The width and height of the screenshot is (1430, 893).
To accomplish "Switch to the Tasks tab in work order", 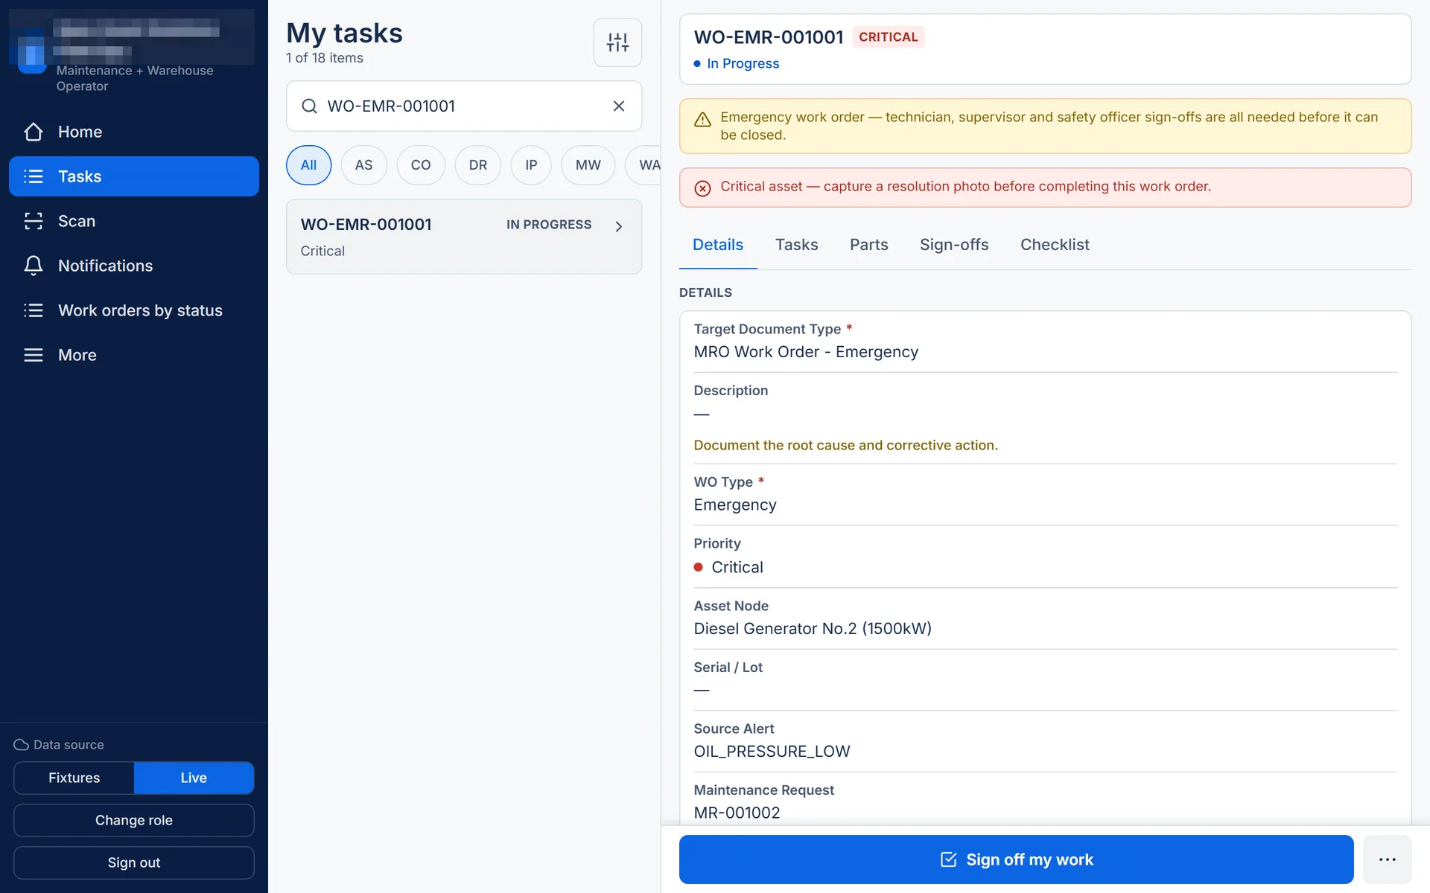I will tap(796, 245).
